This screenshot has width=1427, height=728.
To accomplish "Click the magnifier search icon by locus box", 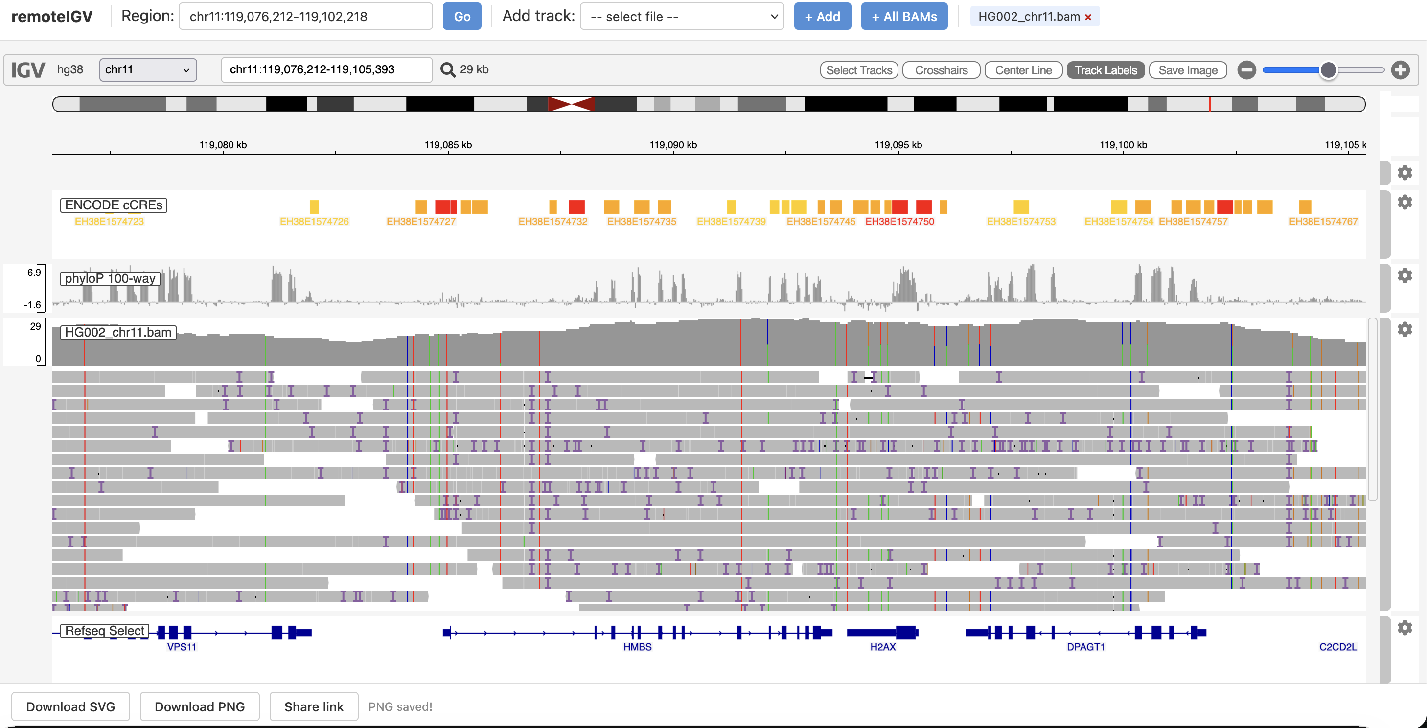I will point(448,70).
